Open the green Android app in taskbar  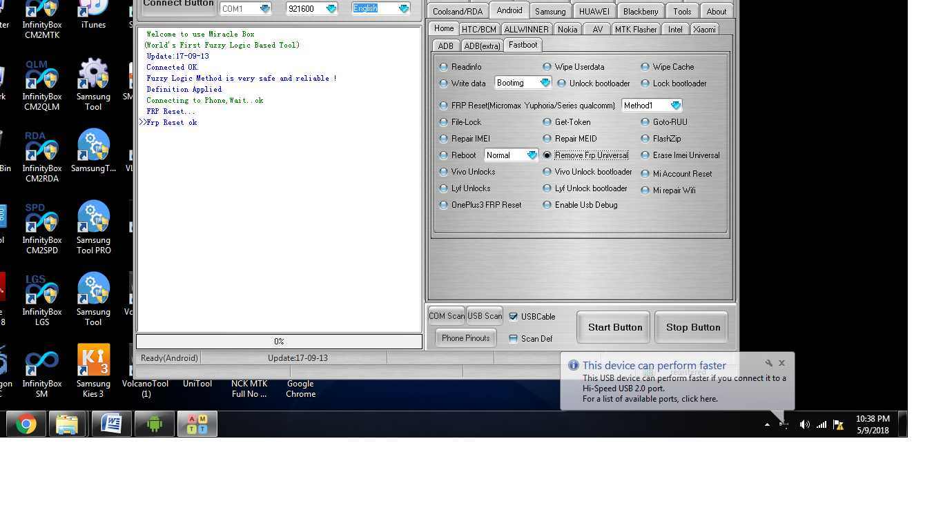click(x=154, y=424)
